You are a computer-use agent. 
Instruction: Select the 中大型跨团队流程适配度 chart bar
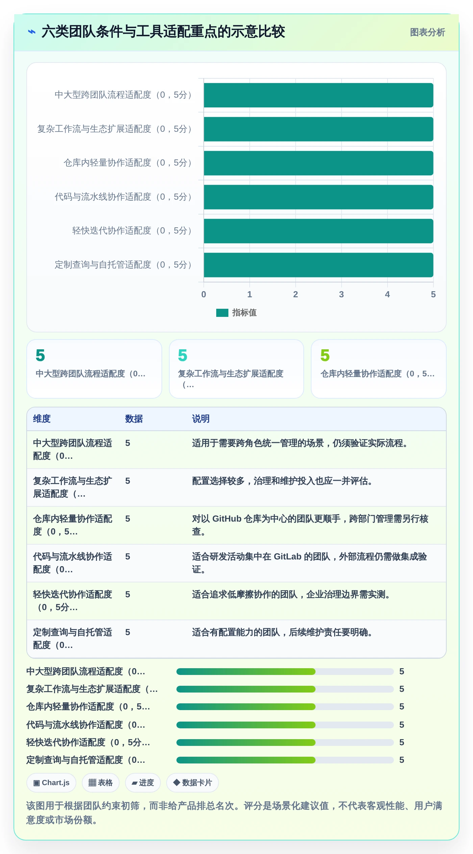[318, 95]
